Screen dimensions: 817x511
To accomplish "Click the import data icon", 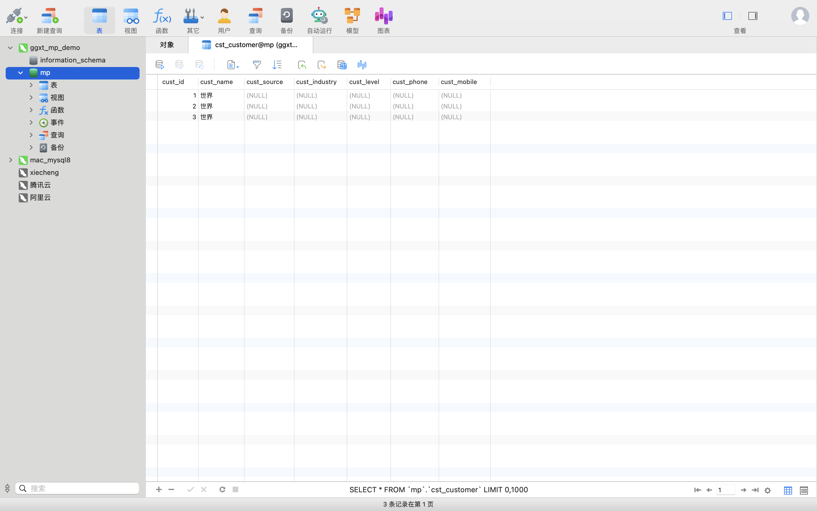I will (302, 64).
